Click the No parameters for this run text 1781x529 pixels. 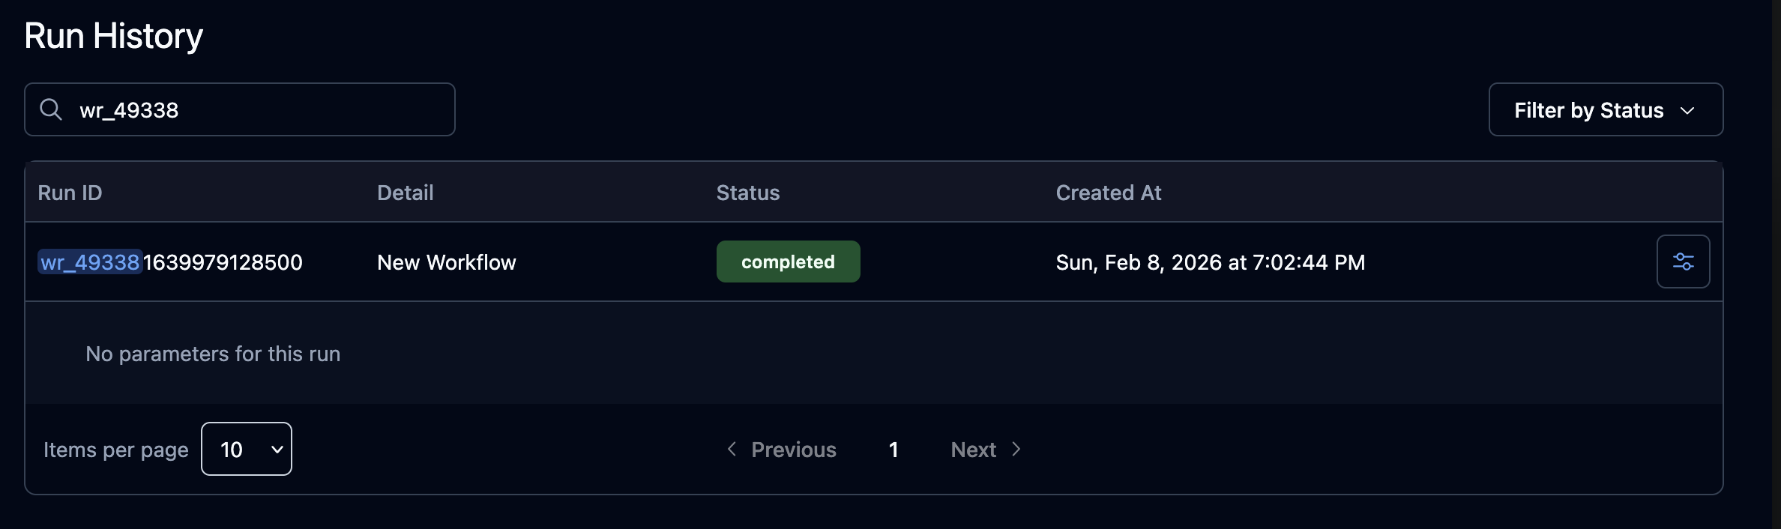point(213,354)
